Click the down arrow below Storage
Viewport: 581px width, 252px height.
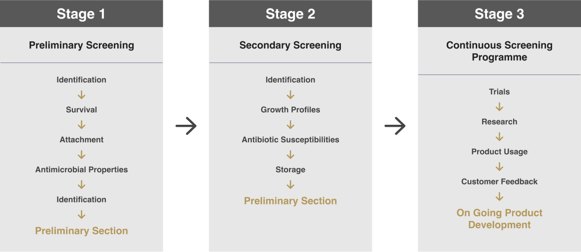290,185
